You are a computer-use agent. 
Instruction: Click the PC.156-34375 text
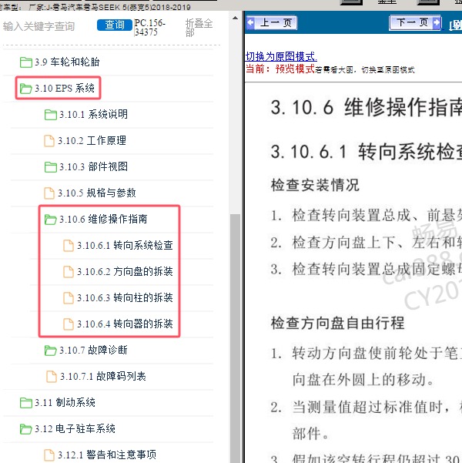pos(150,28)
